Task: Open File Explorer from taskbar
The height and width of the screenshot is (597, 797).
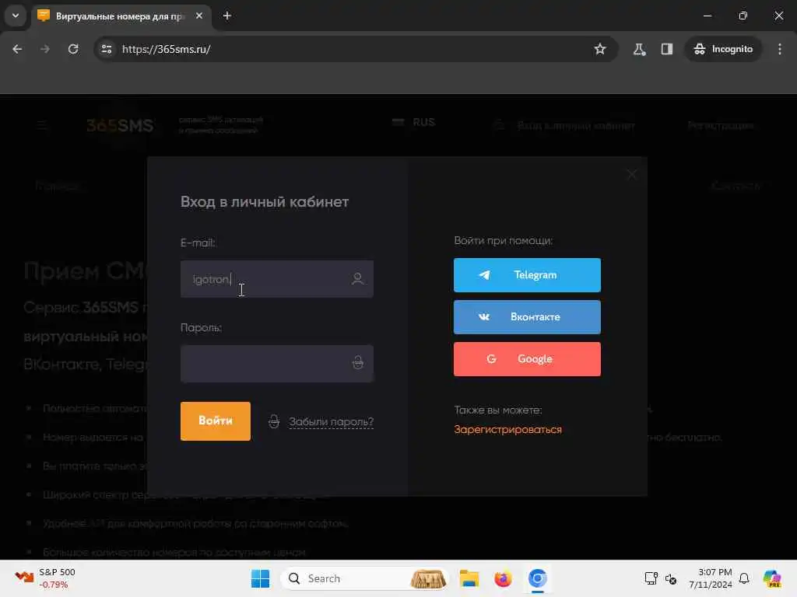Action: [x=469, y=578]
